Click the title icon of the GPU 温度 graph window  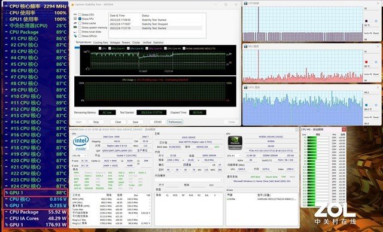(x=246, y=87)
